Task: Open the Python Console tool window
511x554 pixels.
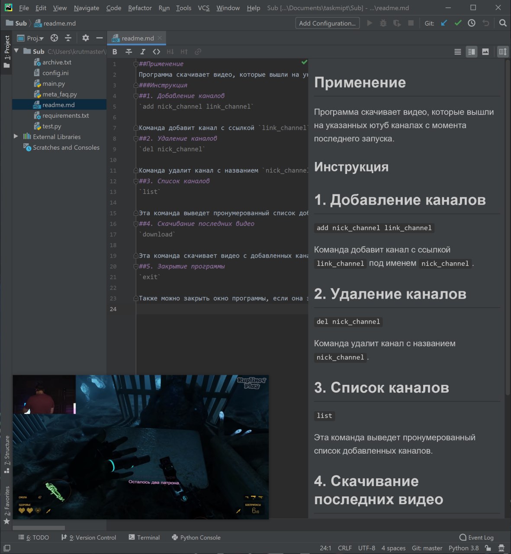Action: pyautogui.click(x=196, y=538)
